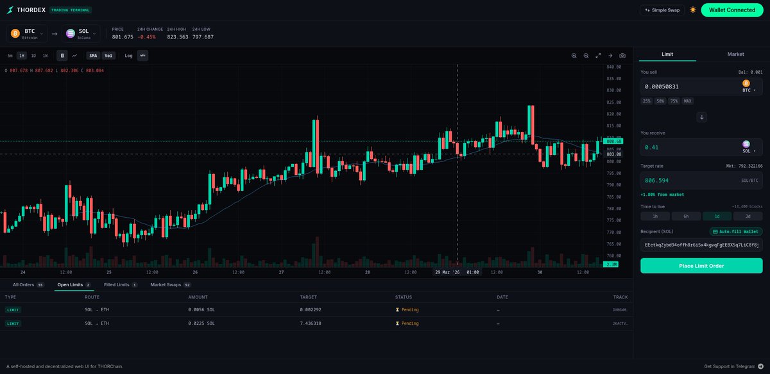Click amount 0.0056 SOL

[x=201, y=309]
